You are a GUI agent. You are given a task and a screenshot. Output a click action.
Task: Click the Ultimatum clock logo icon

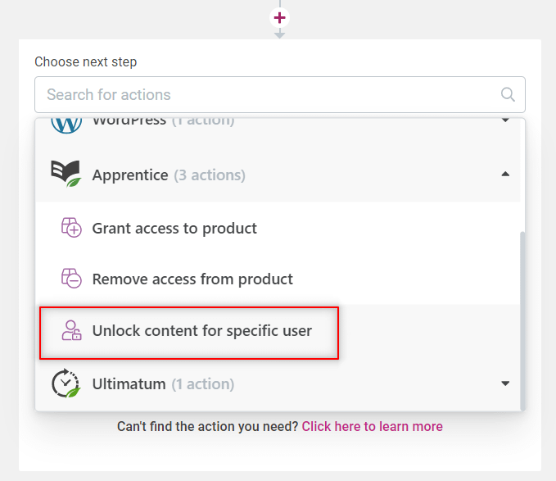tap(66, 383)
